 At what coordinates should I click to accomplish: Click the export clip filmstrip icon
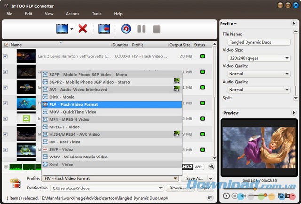coord(104,29)
